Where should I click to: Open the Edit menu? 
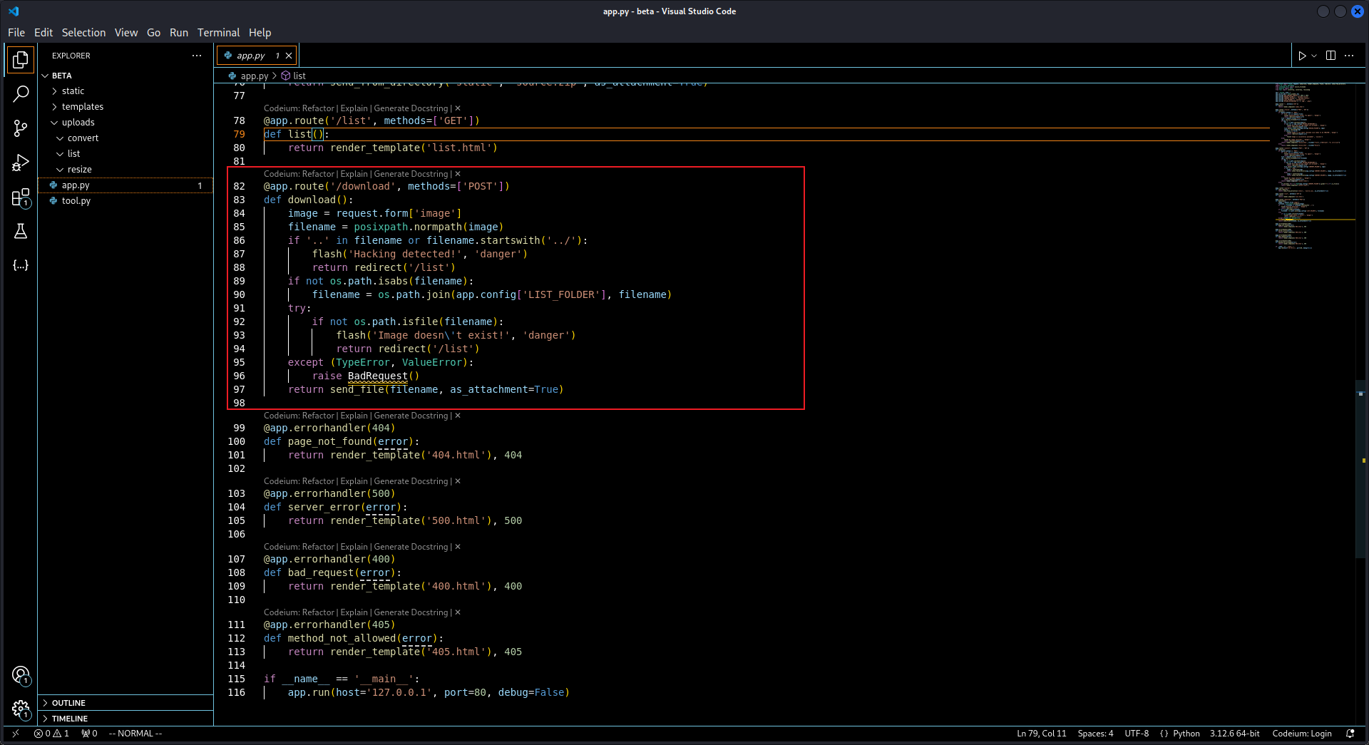click(x=43, y=33)
